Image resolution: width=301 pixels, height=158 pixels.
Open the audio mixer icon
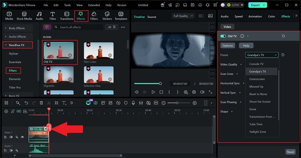click(141, 103)
